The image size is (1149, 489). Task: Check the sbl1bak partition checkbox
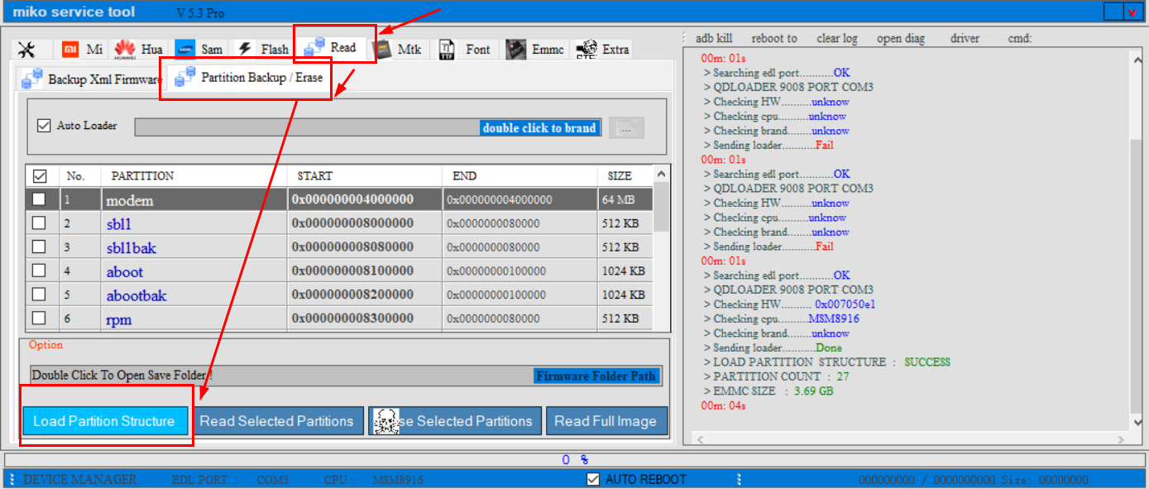pos(39,247)
